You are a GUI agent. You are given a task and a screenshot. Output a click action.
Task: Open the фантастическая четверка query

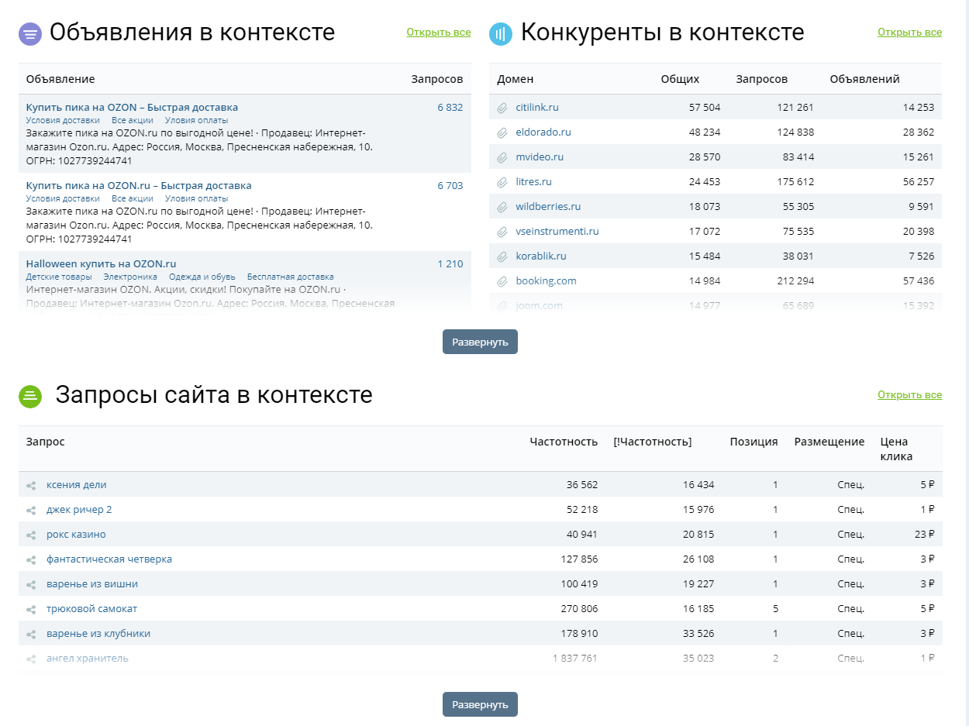tap(109, 559)
